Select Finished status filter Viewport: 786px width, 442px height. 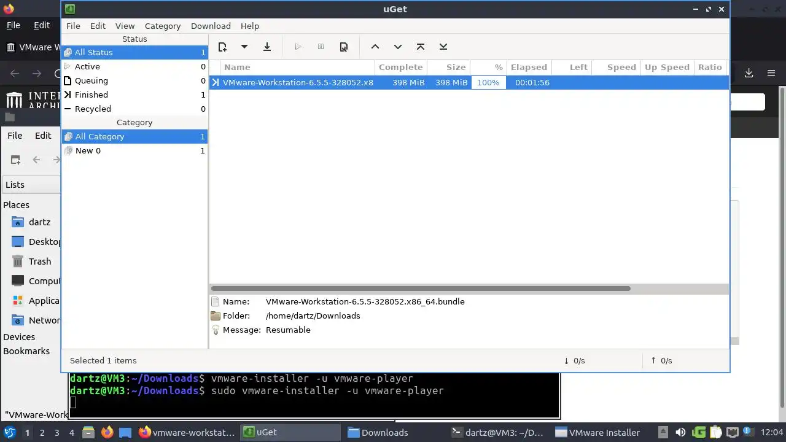click(x=134, y=95)
